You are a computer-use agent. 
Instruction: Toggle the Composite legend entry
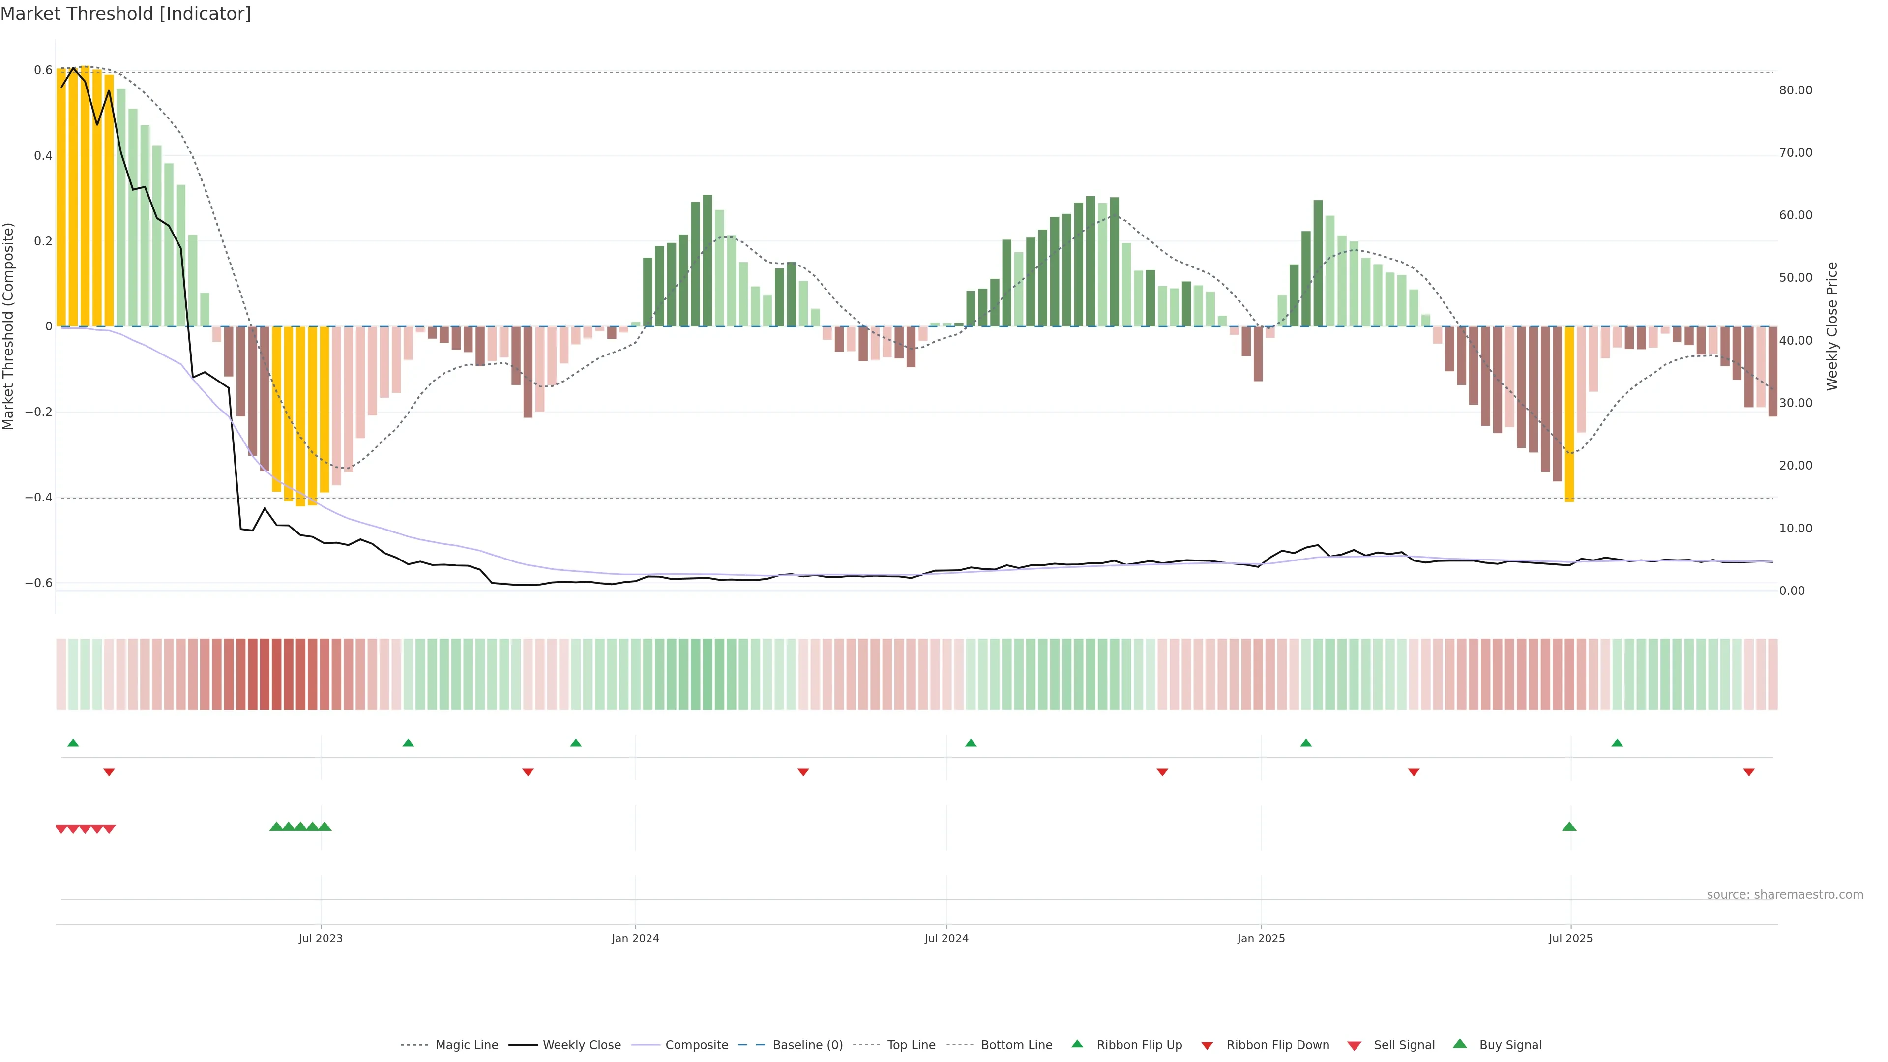pyautogui.click(x=696, y=1045)
